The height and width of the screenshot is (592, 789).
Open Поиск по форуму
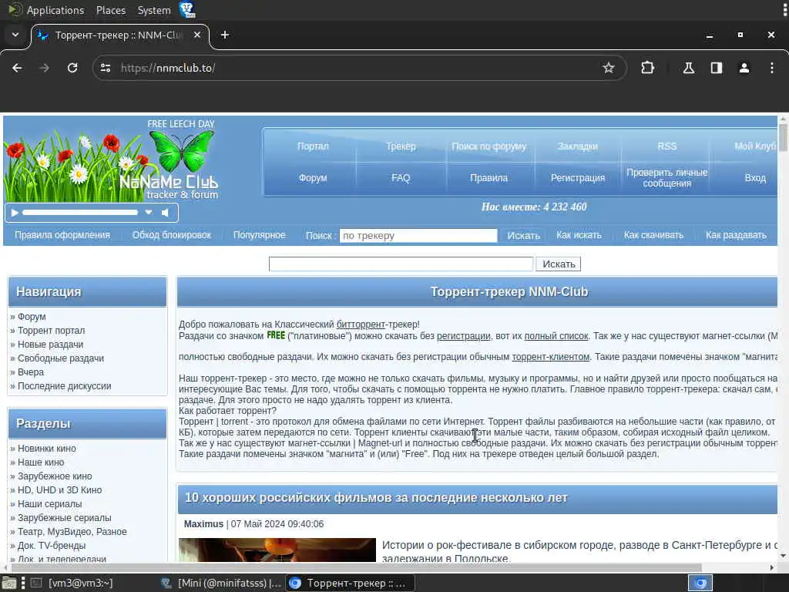[x=489, y=146]
